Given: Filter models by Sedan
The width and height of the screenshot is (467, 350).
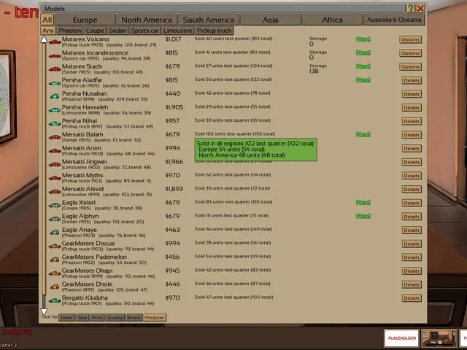Looking at the screenshot, I should pos(117,31).
